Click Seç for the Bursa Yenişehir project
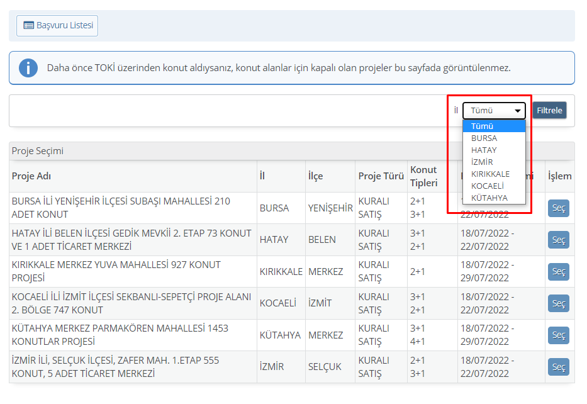Image resolution: width=587 pixels, height=404 pixels. pos(558,208)
